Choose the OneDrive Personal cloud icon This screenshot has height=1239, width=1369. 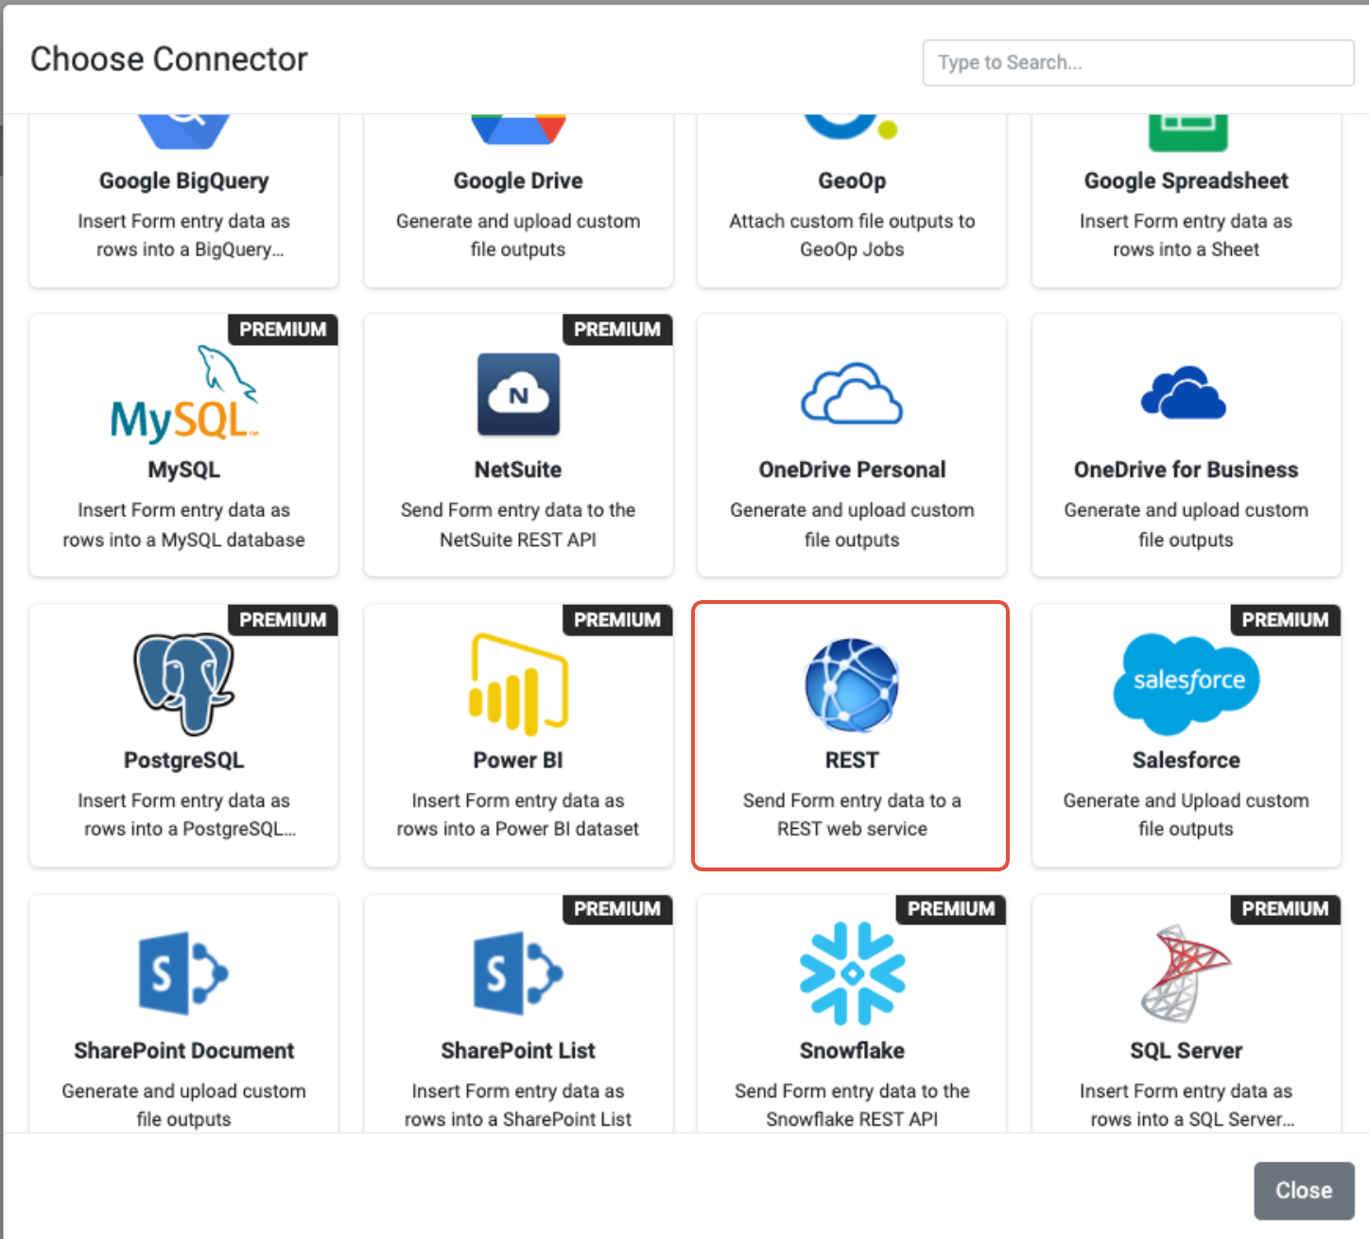click(x=852, y=393)
